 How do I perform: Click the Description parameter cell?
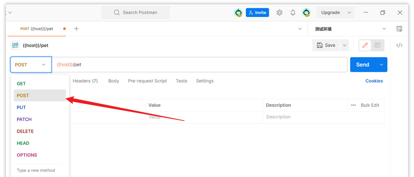coord(305,117)
